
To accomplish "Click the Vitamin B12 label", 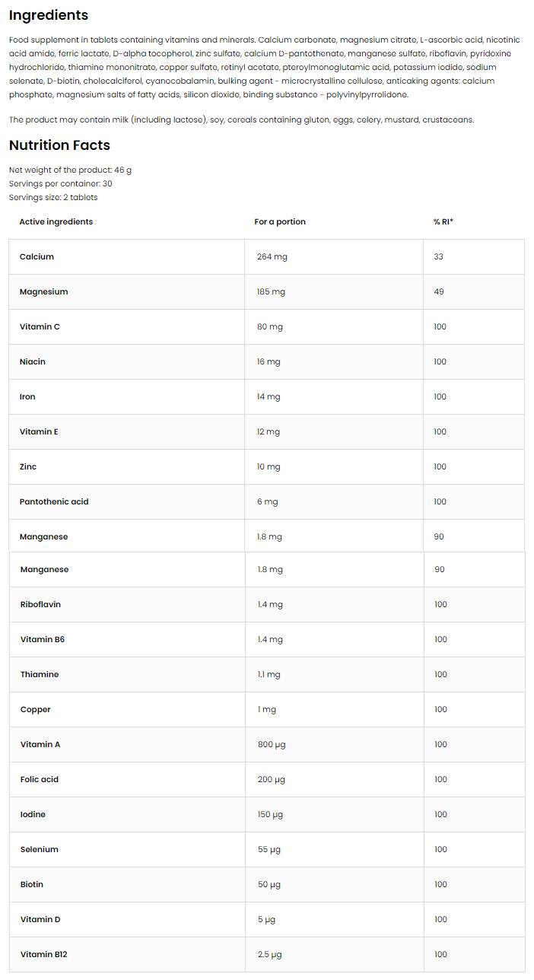I will pos(44,955).
